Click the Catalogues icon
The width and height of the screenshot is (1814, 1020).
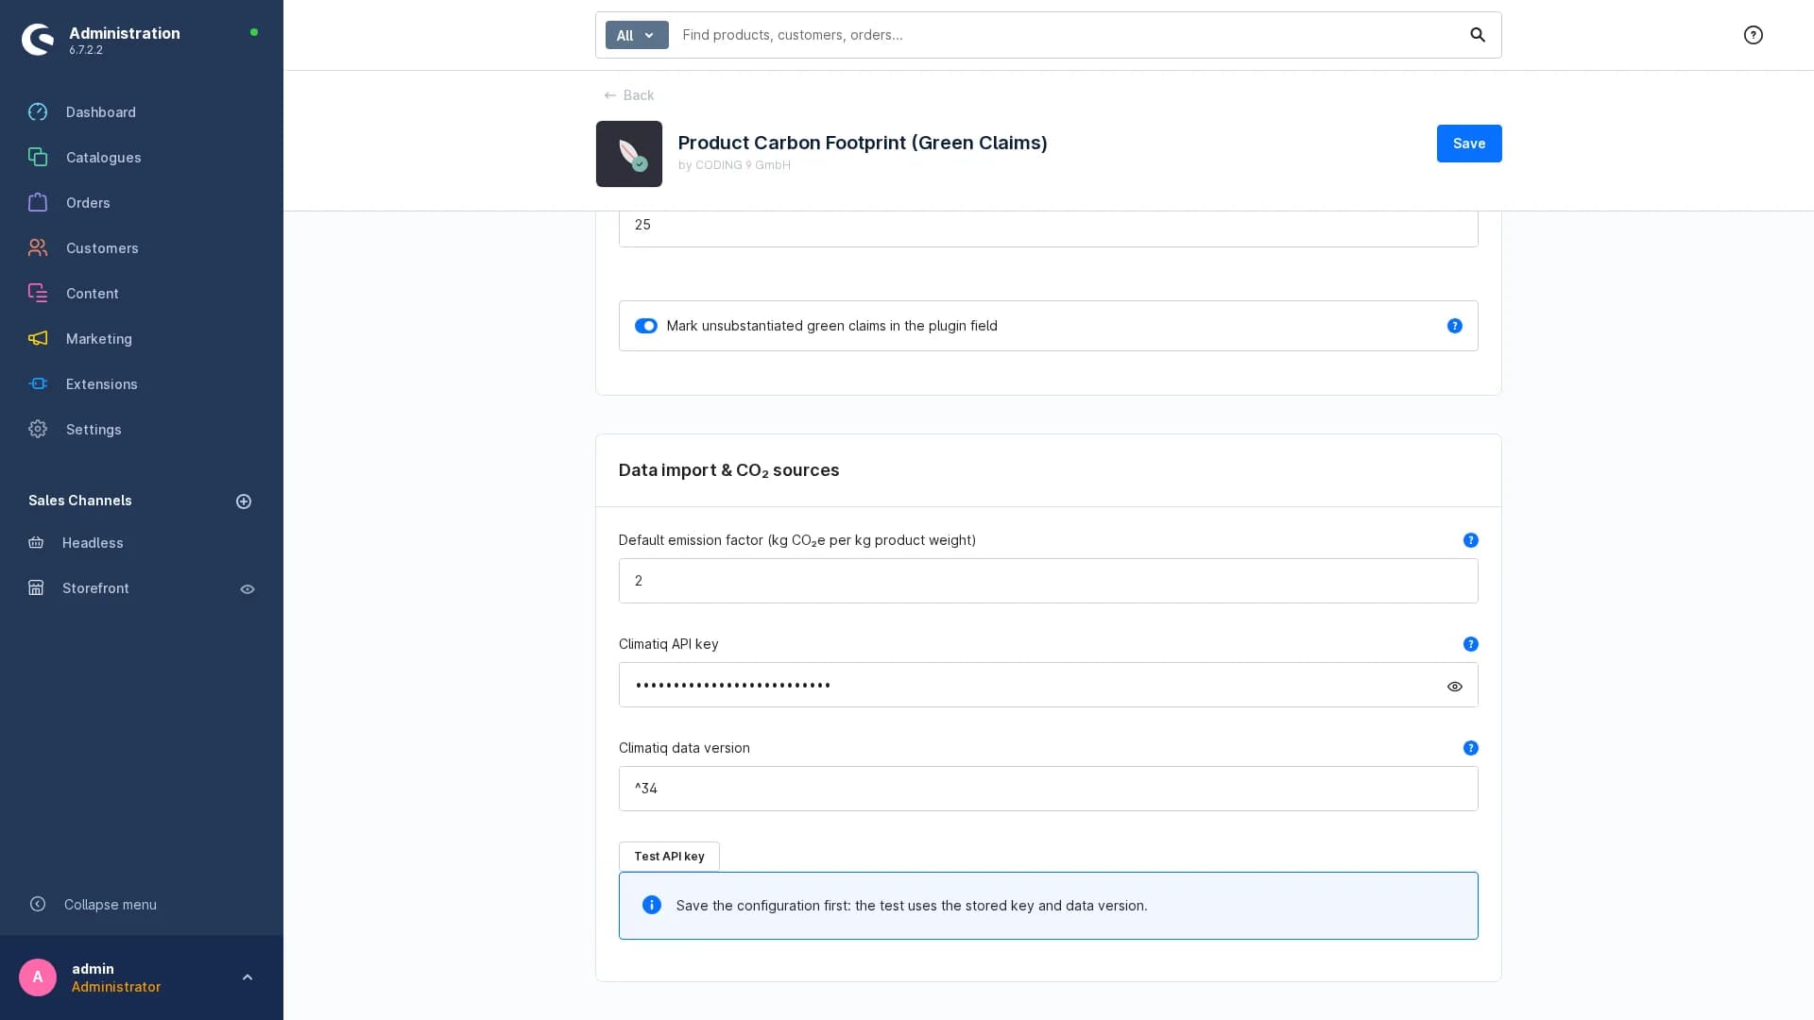38,158
